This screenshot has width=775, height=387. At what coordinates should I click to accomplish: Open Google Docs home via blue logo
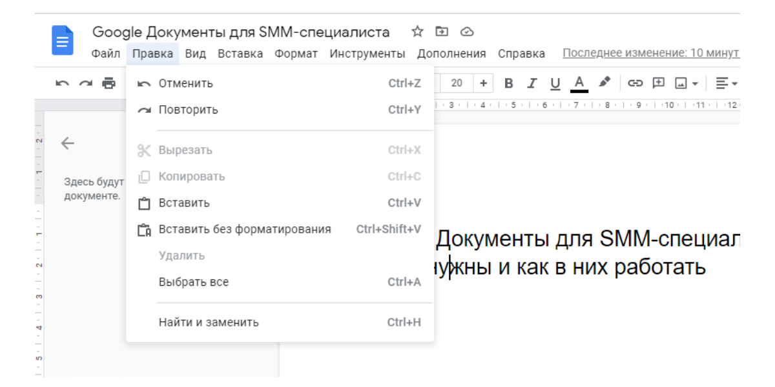pyautogui.click(x=63, y=42)
